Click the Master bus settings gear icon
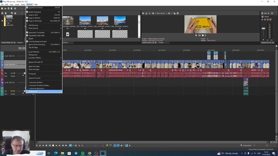Screen dimensions: 278x156 click(262, 13)
